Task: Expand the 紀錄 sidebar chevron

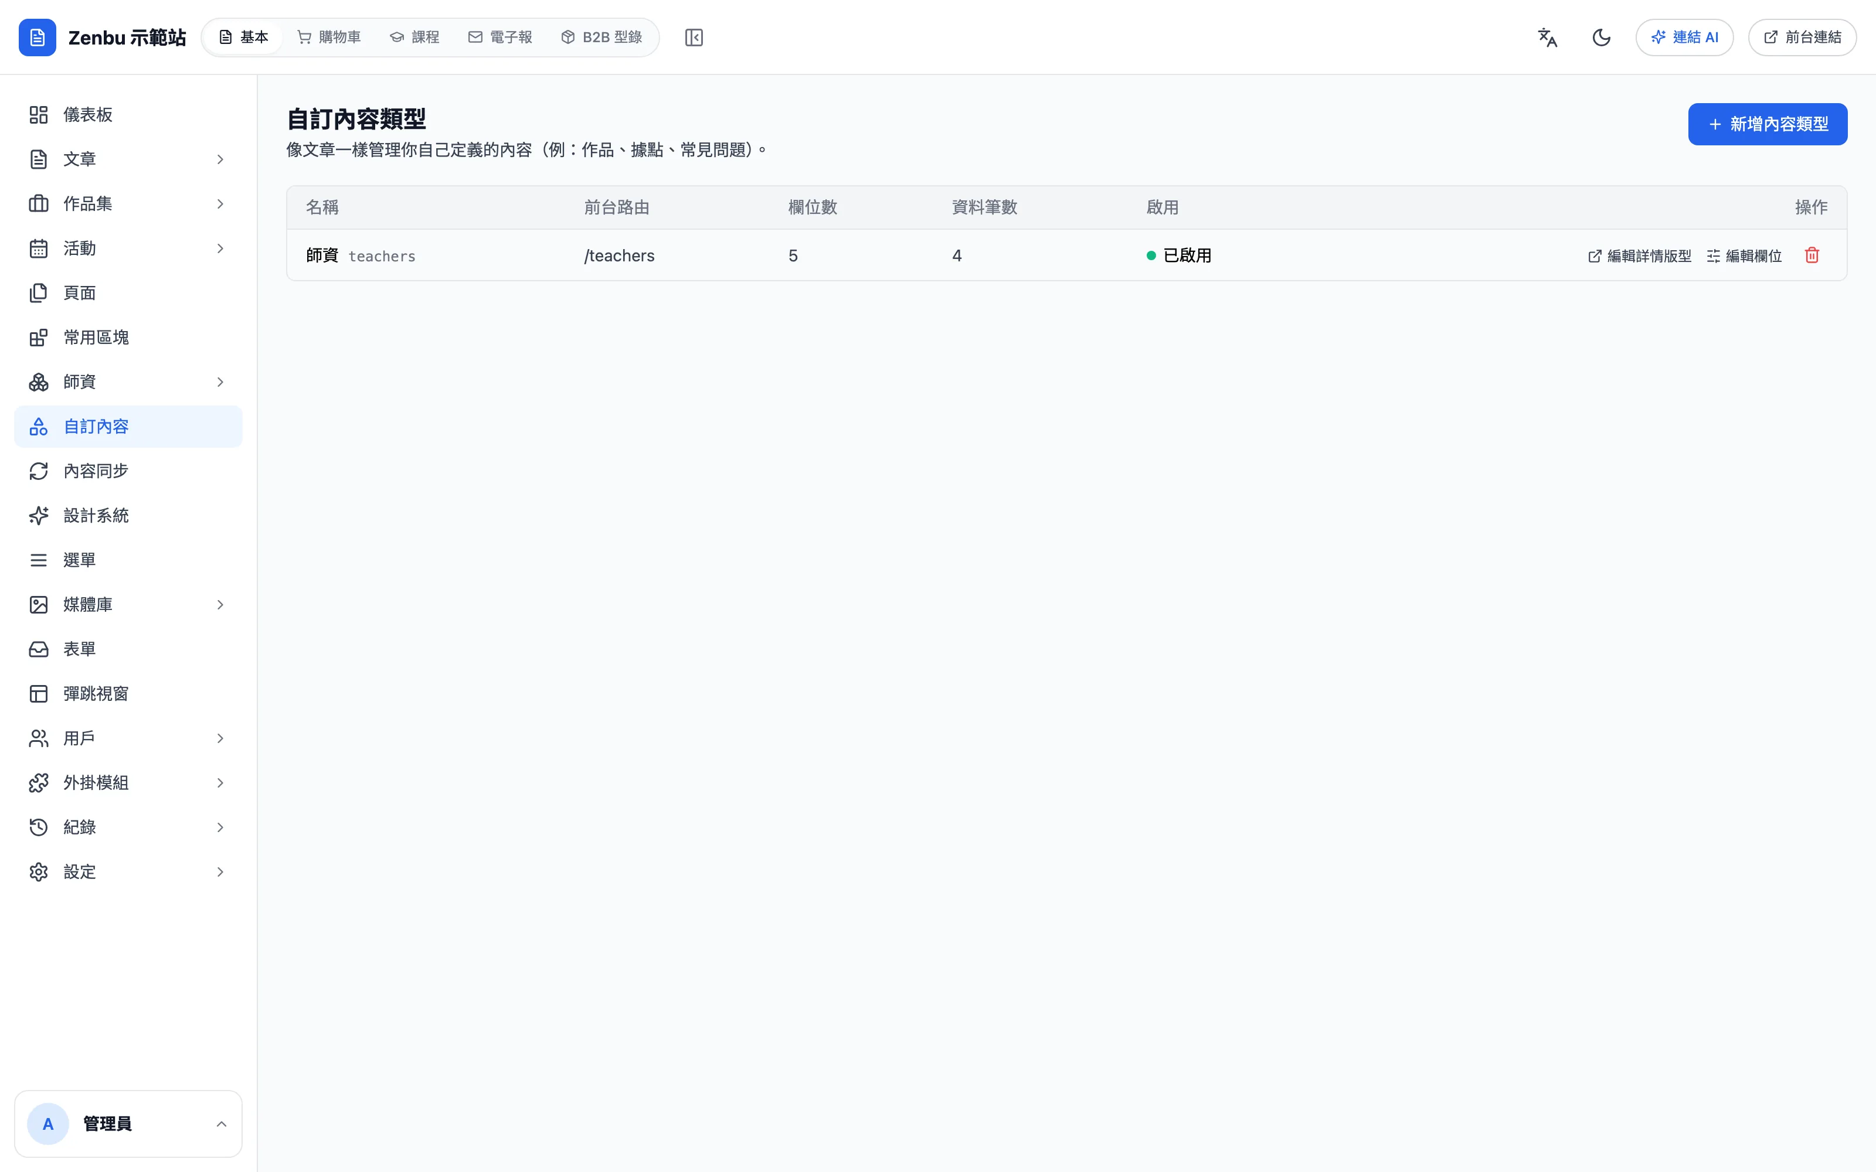Action: coord(220,827)
